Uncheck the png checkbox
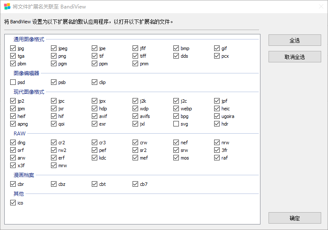Image resolution: width=328 pixels, height=230 pixels. [54, 56]
